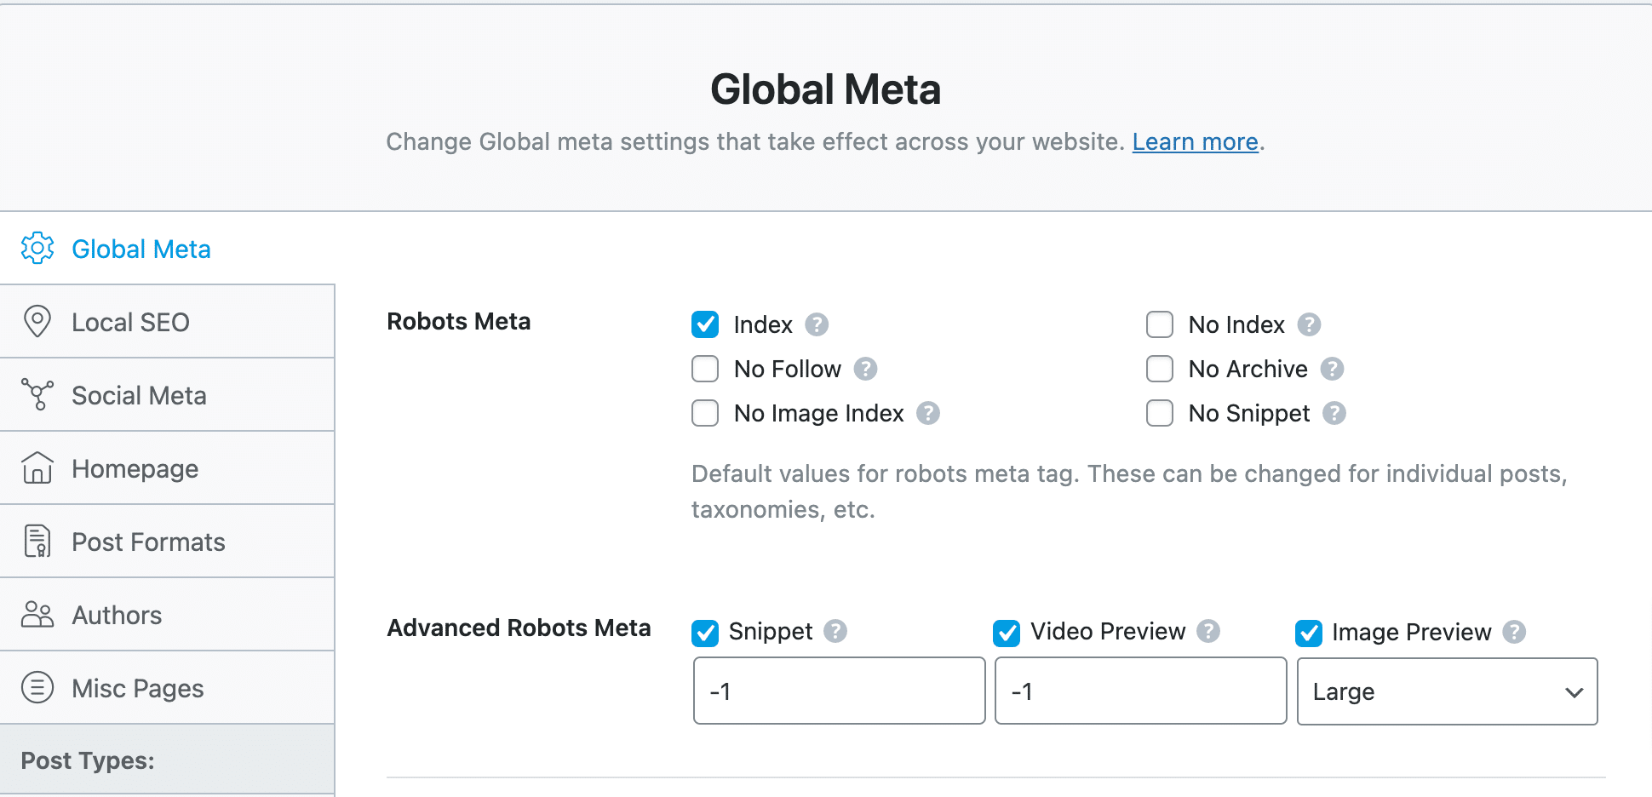Screen dimensions: 1652x797
Task: Enable the No Follow checkbox
Action: (704, 369)
